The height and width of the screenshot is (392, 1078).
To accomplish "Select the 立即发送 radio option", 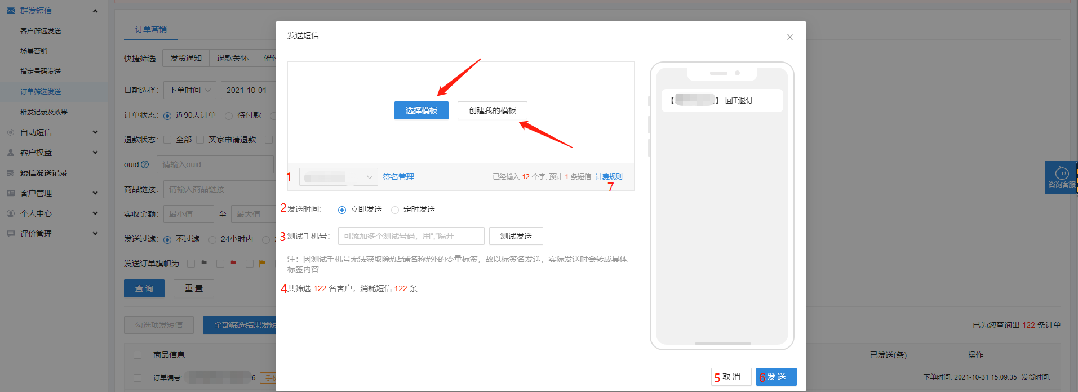I will click(342, 210).
